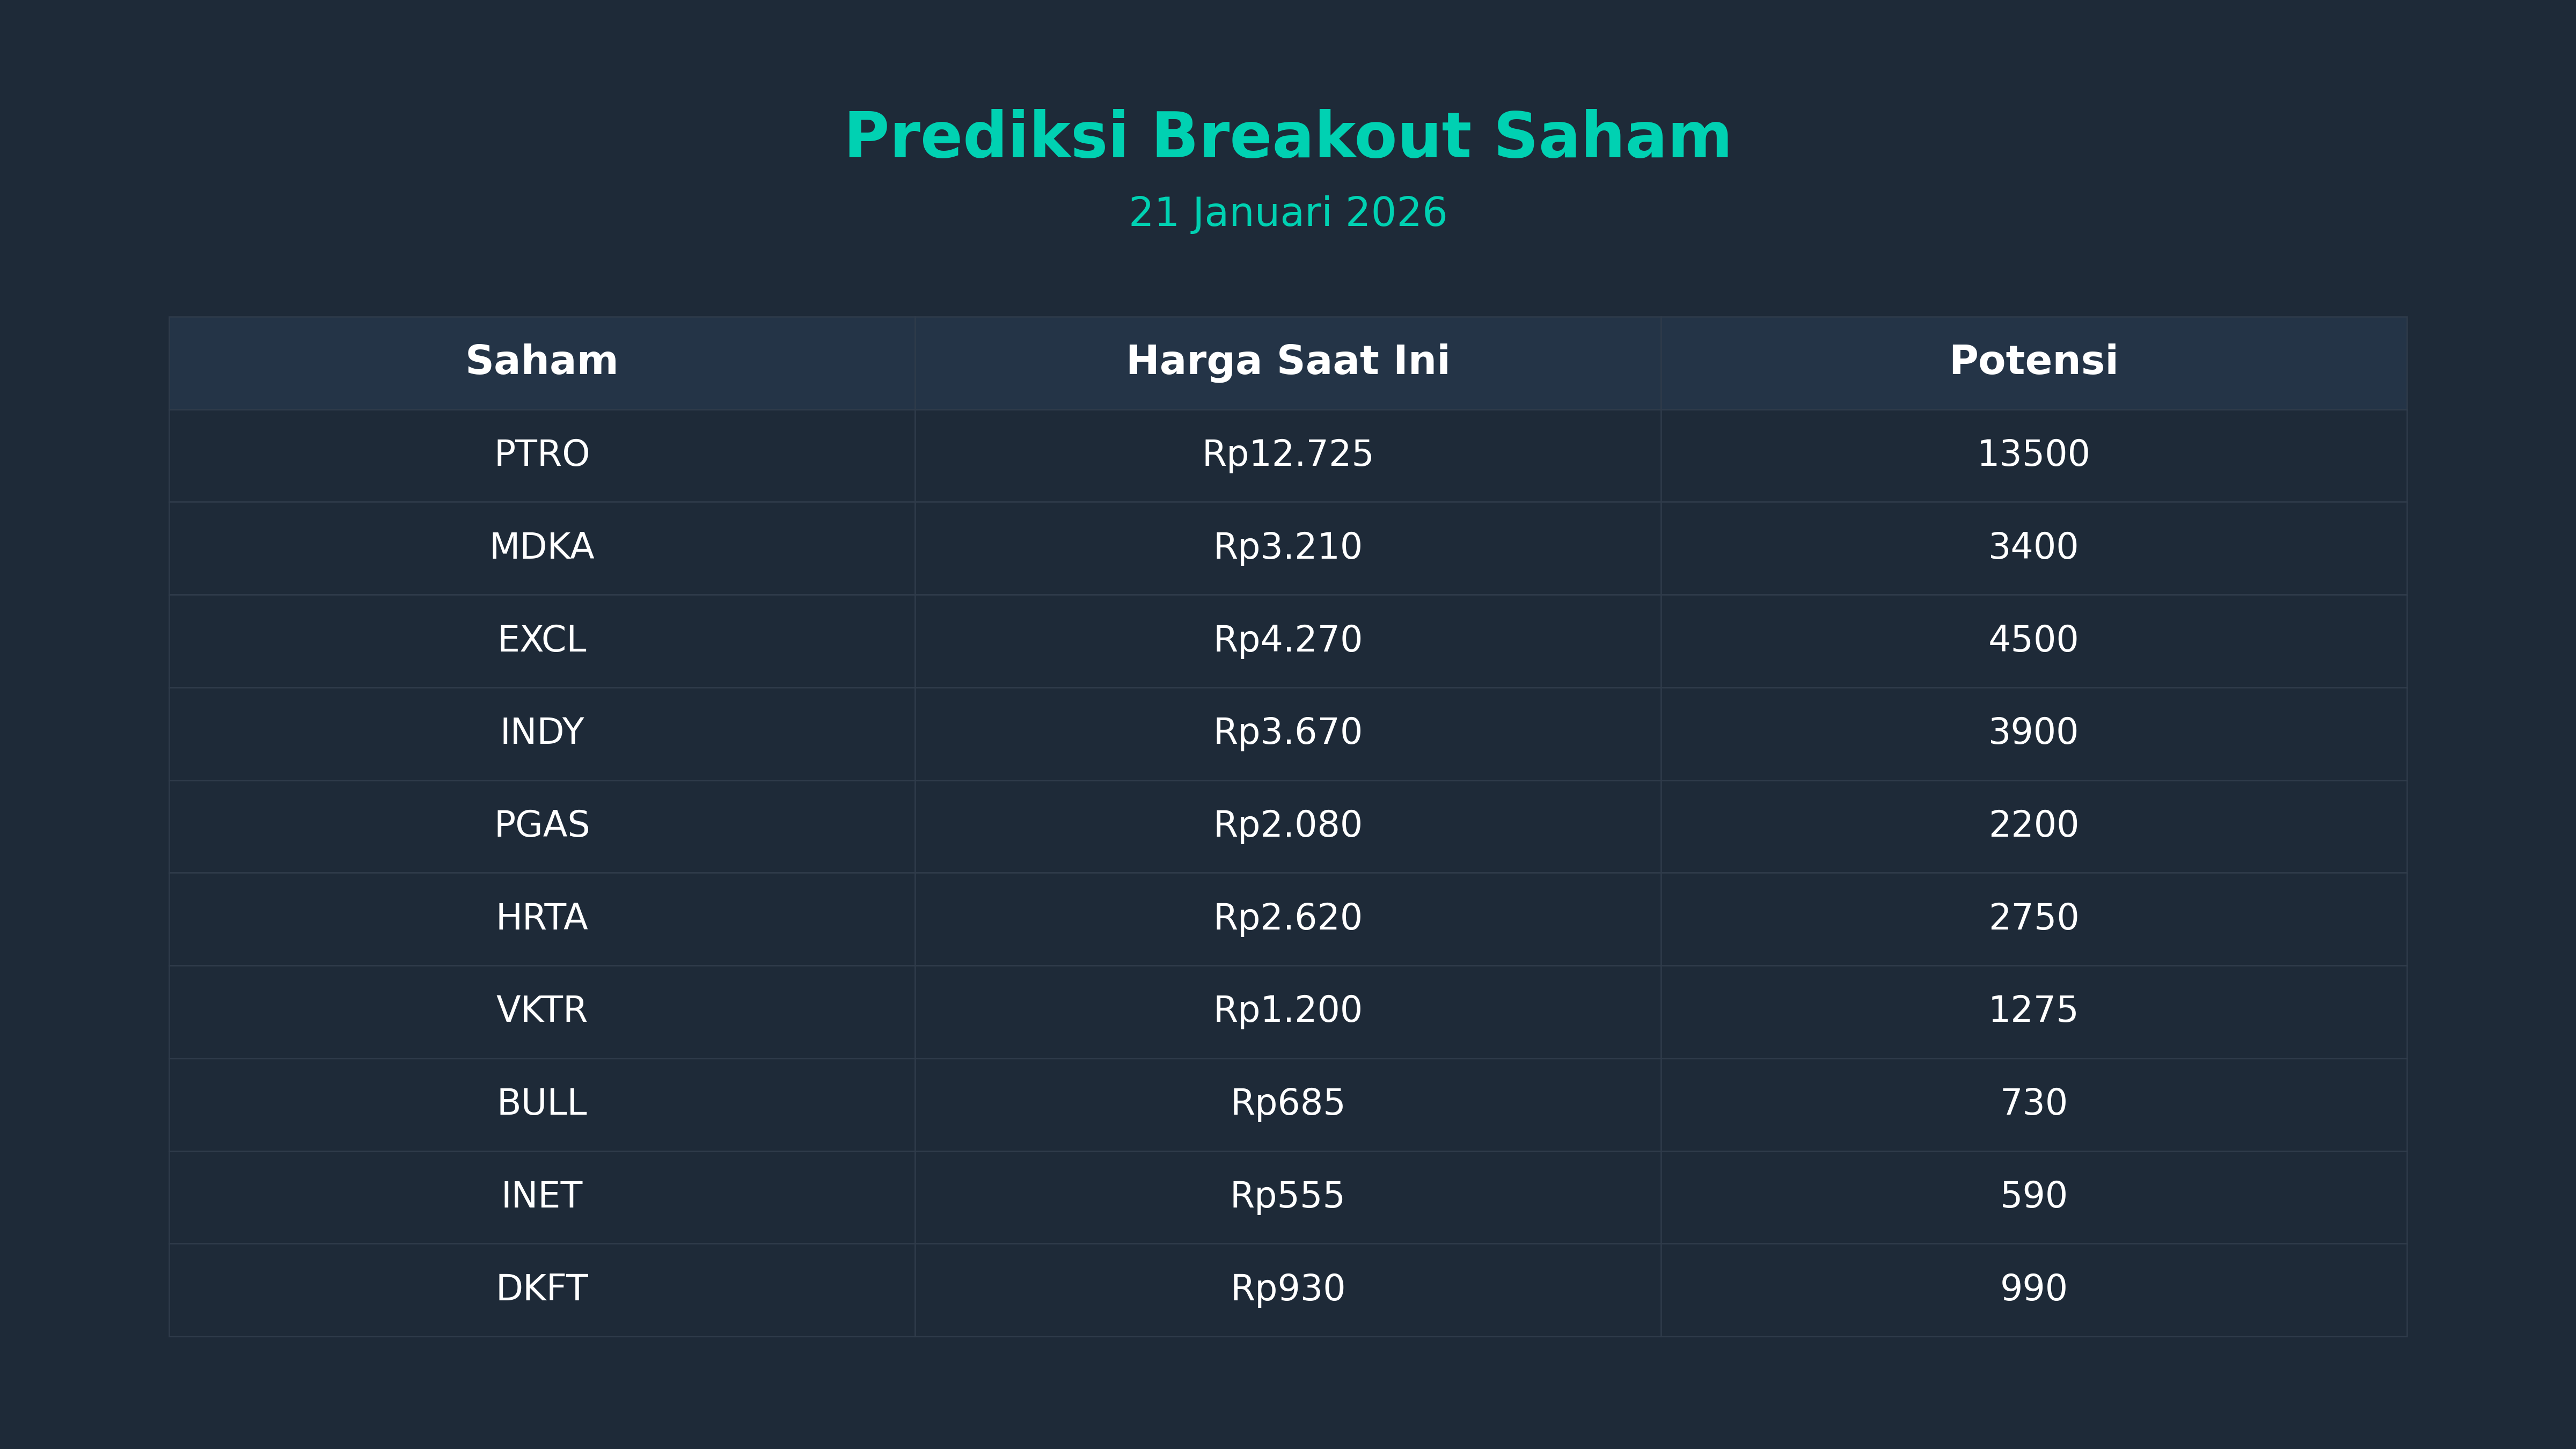Click the Rp930 price for DKFT
The width and height of the screenshot is (2576, 1449).
(x=1287, y=1289)
